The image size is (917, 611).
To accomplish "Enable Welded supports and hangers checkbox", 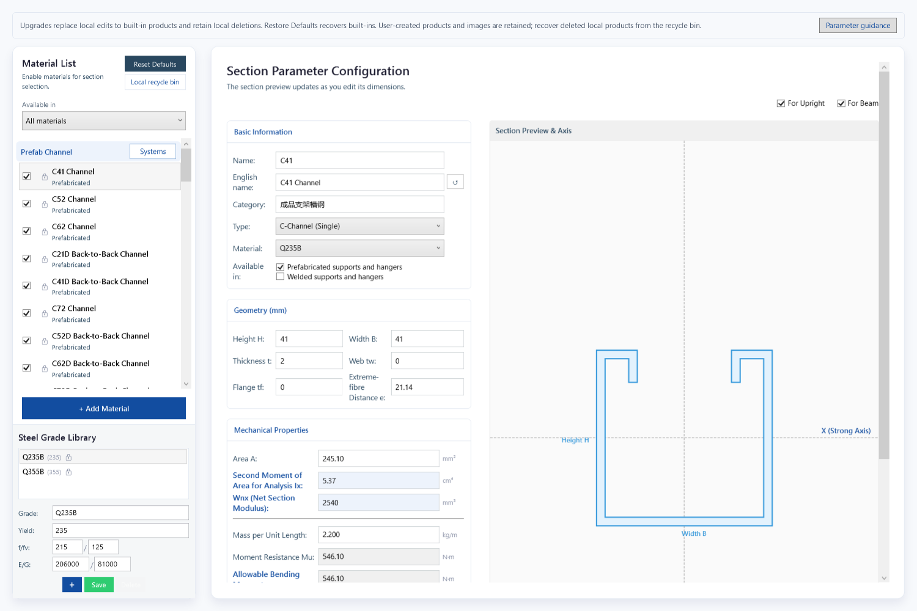I will [280, 277].
